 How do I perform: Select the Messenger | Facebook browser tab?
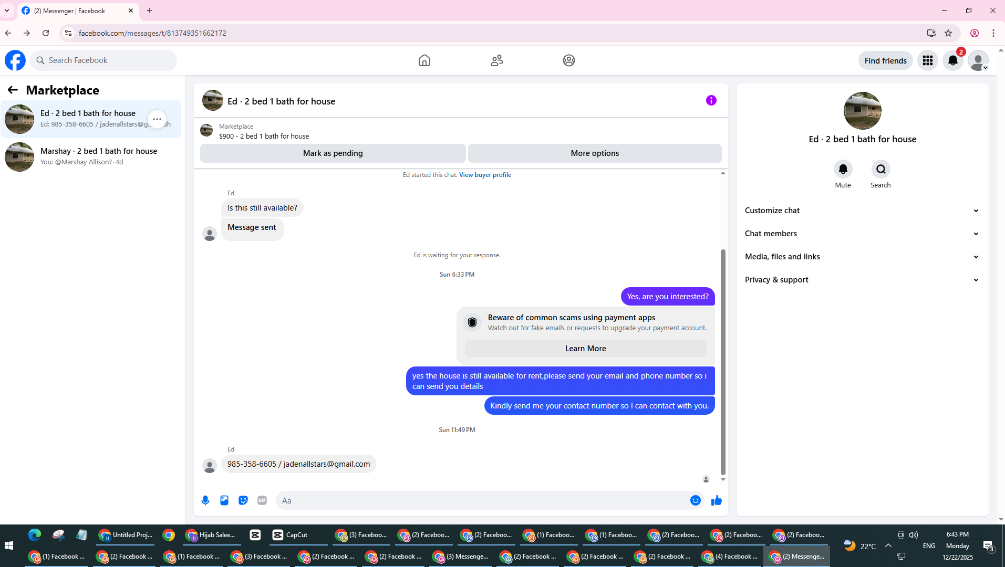78,10
